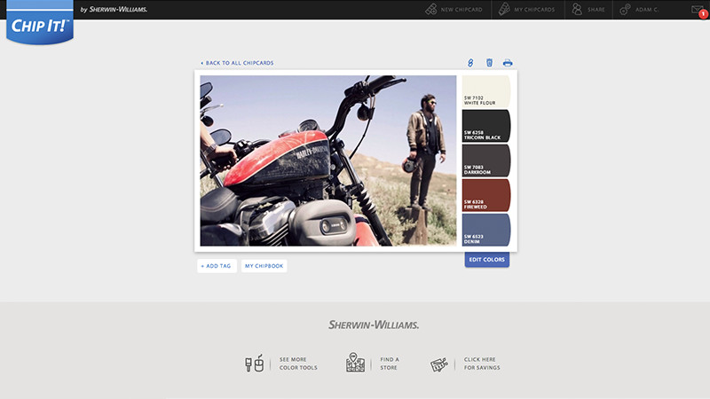Click the Share people icon
This screenshot has height=399, width=710.
coord(577,9)
